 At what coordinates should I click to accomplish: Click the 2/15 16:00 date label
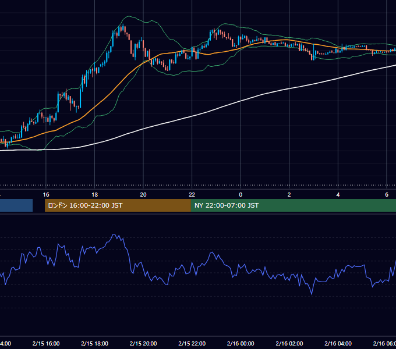click(x=46, y=343)
